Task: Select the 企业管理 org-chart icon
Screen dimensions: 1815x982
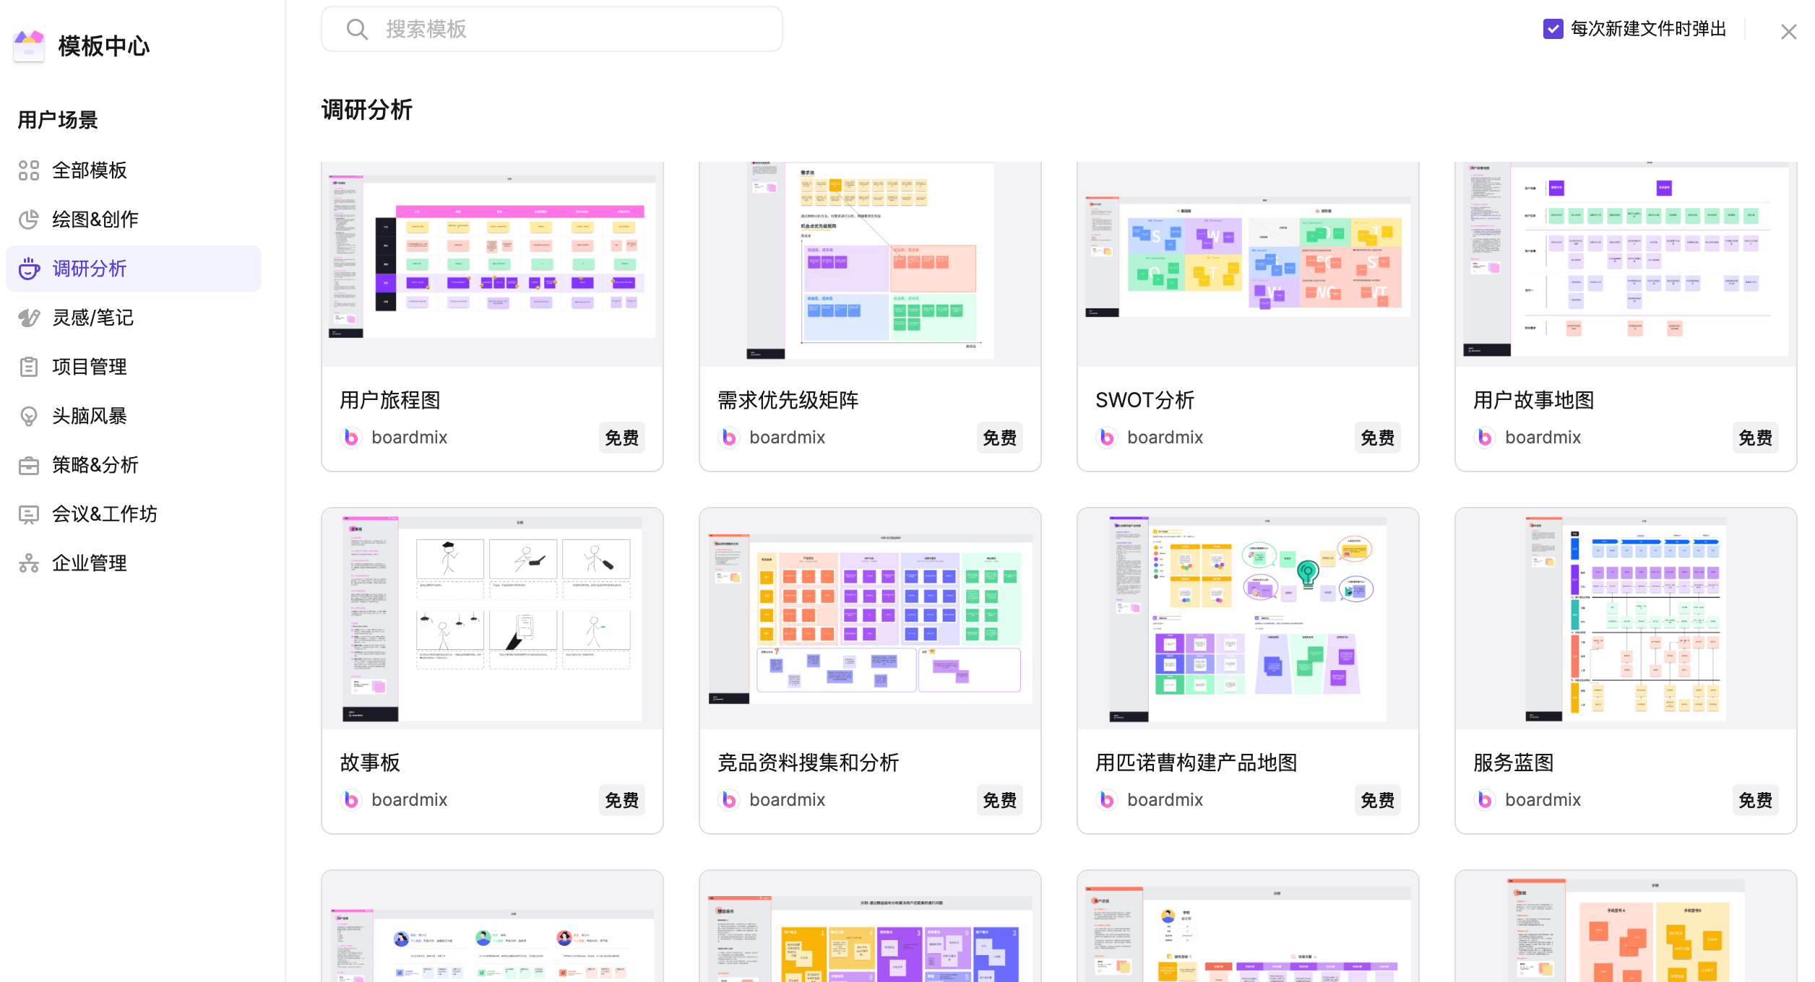Action: pyautogui.click(x=29, y=563)
